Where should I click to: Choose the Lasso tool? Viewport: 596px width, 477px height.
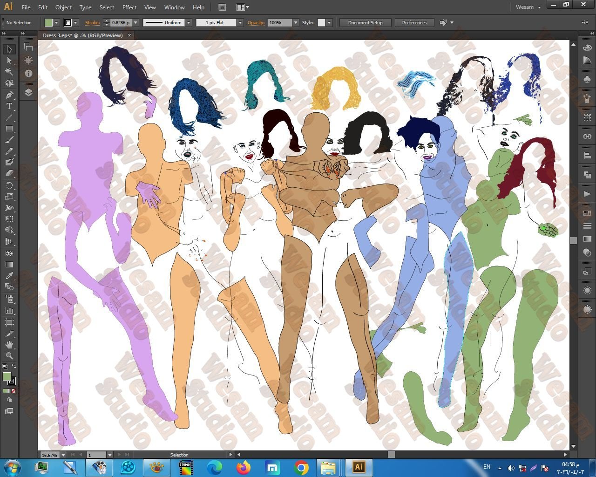point(9,83)
